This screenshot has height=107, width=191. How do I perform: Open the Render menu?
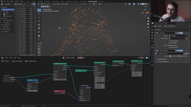[12, 1]
